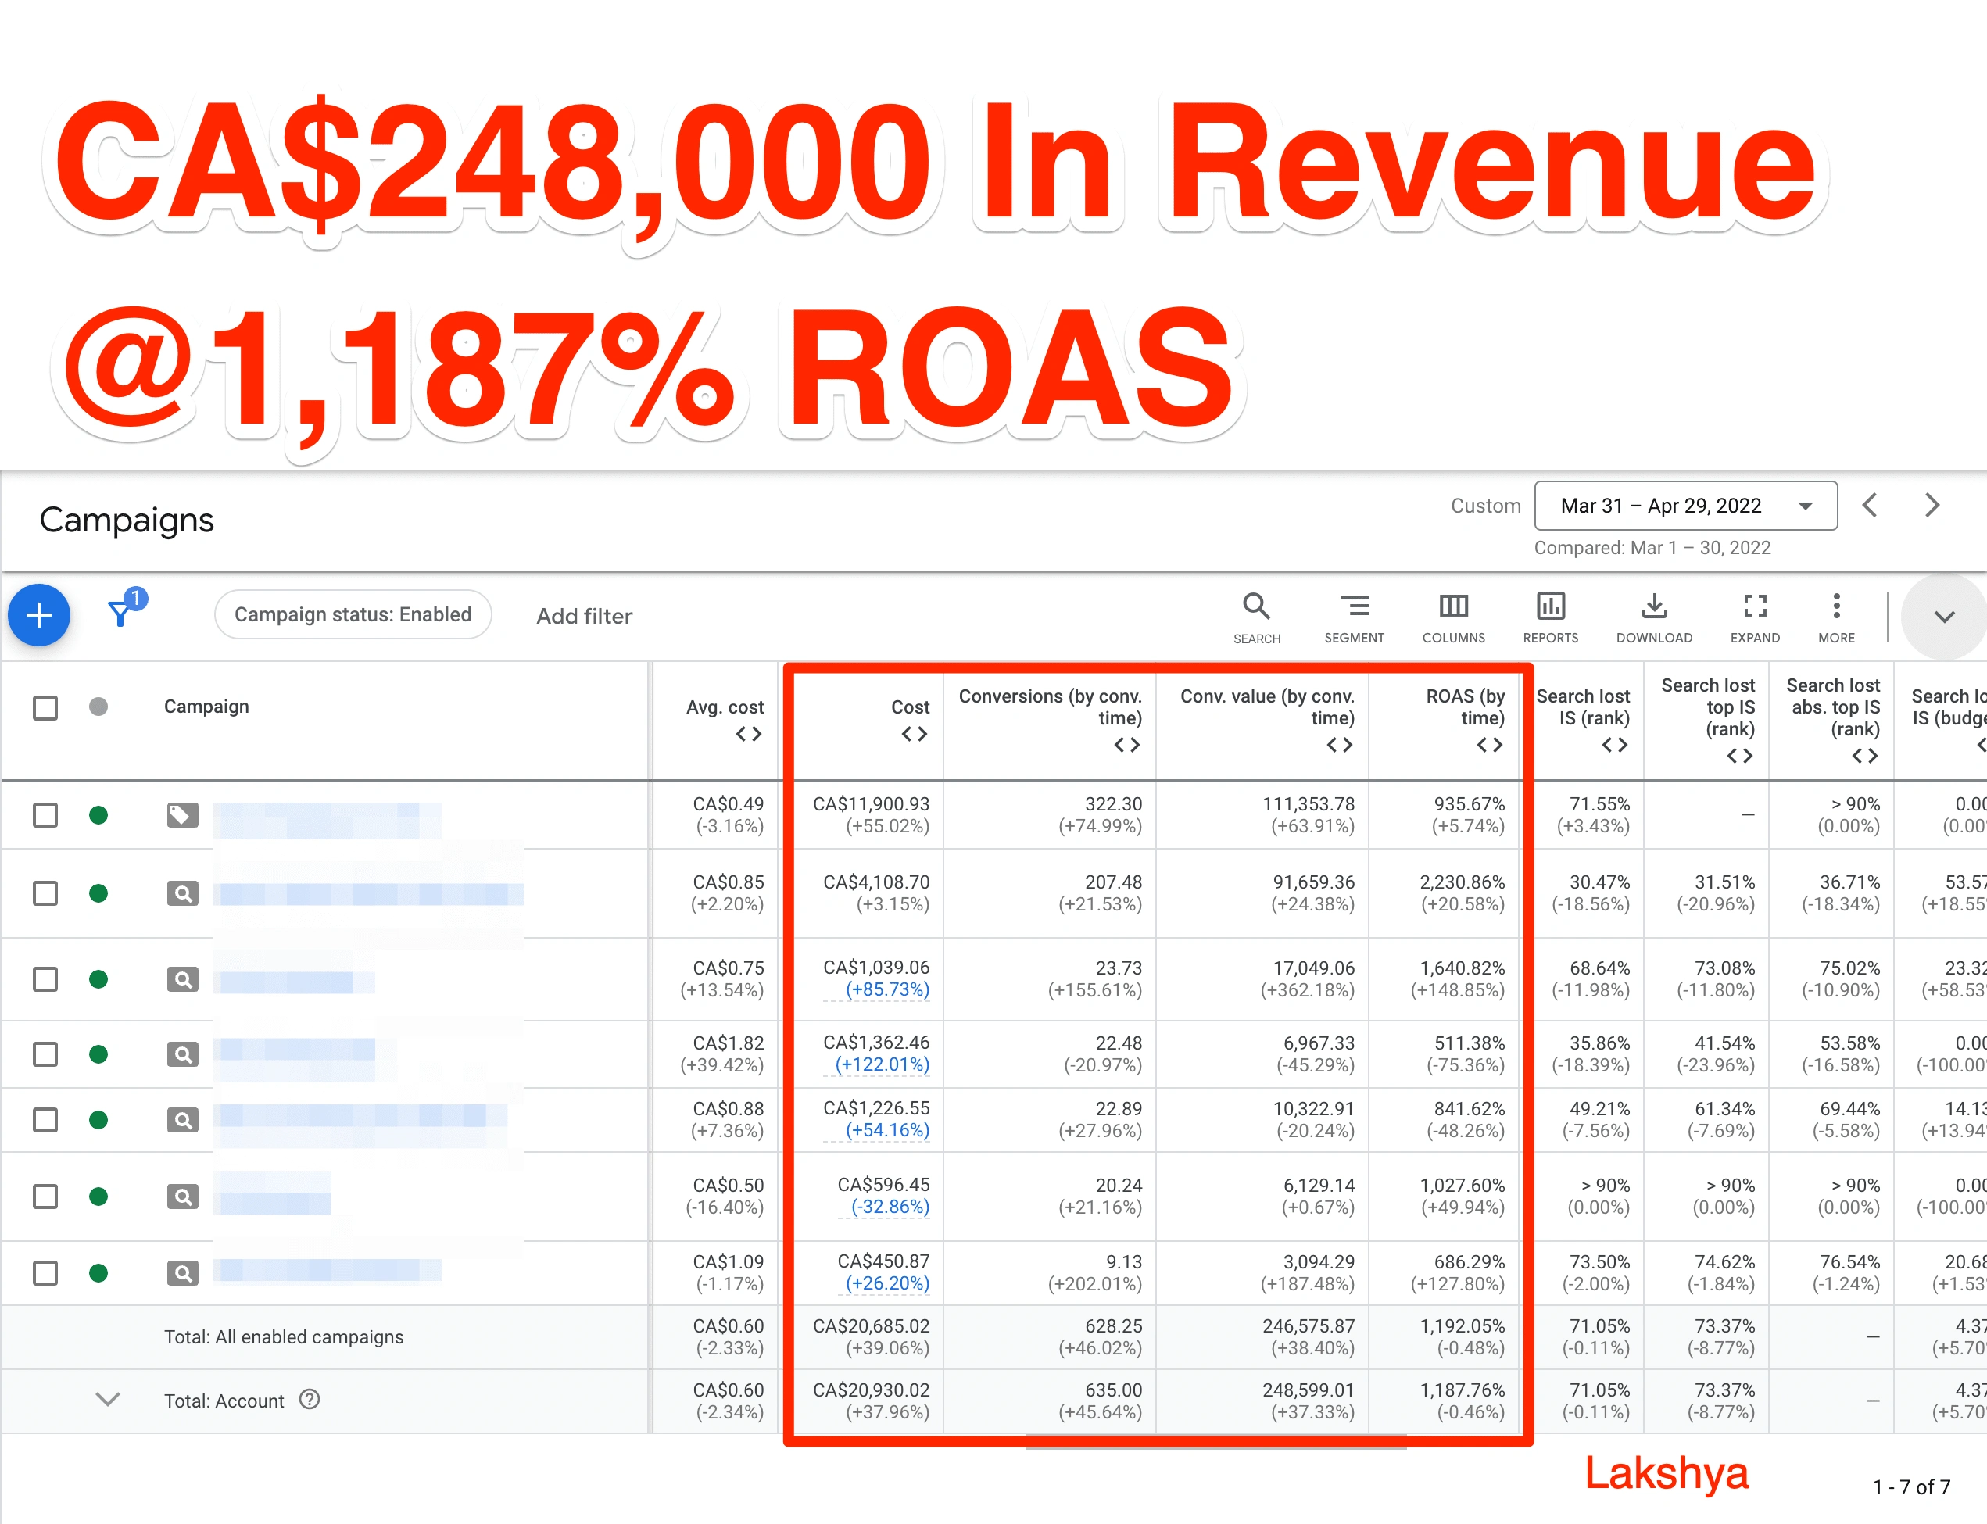1987x1524 pixels.
Task: Sort by the Cost column header
Action: (910, 707)
